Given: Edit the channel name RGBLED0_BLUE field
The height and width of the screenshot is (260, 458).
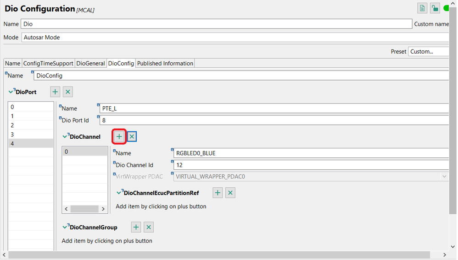Looking at the screenshot, I should click(x=311, y=153).
